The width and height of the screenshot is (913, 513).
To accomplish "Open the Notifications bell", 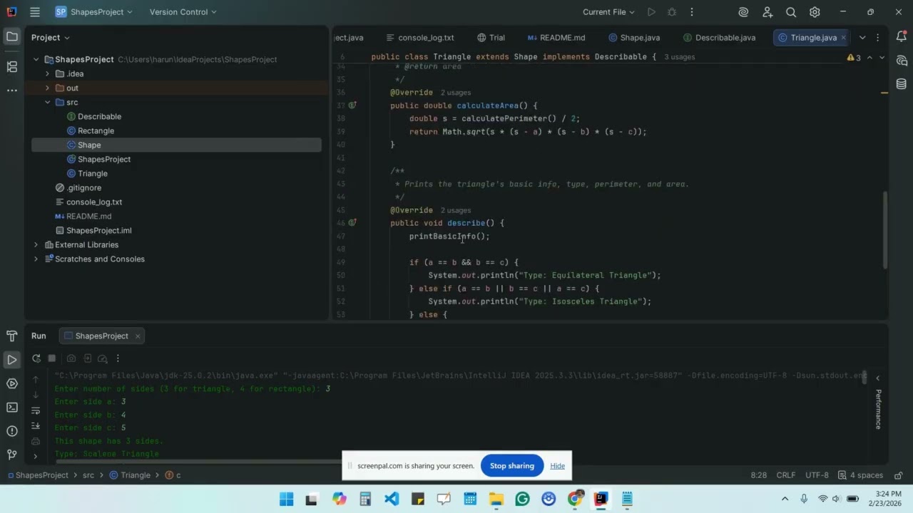I will [901, 37].
